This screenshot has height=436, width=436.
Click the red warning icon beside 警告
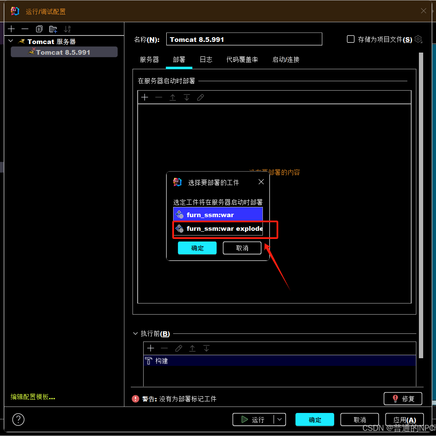[136, 399]
